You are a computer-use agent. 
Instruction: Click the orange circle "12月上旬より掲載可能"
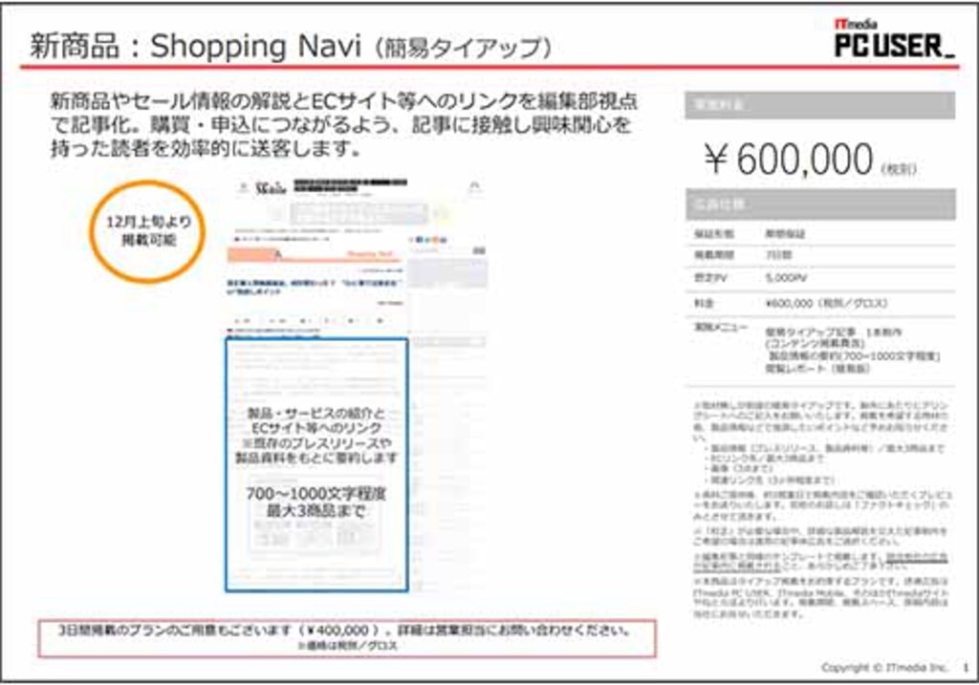tap(148, 231)
